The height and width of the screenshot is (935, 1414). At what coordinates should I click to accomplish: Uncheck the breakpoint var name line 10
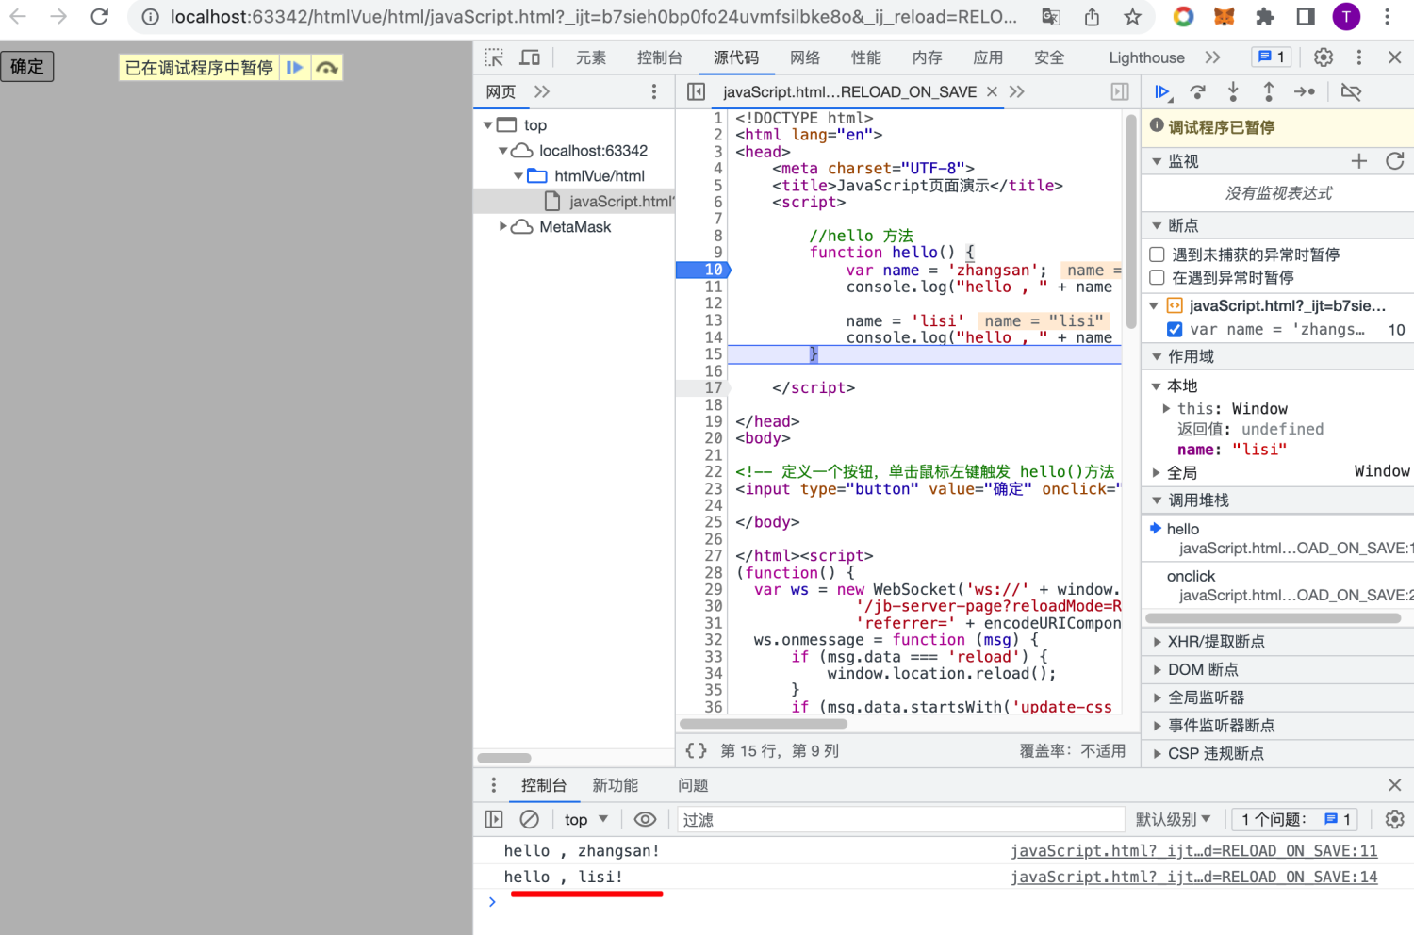1175,329
